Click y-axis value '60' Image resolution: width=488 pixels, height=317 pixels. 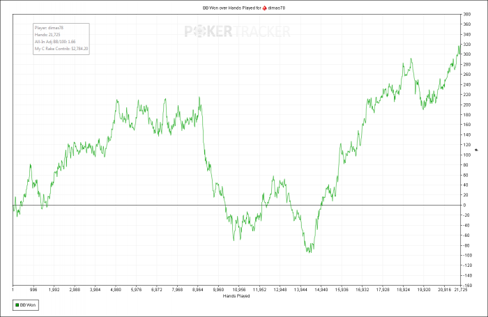point(466,175)
